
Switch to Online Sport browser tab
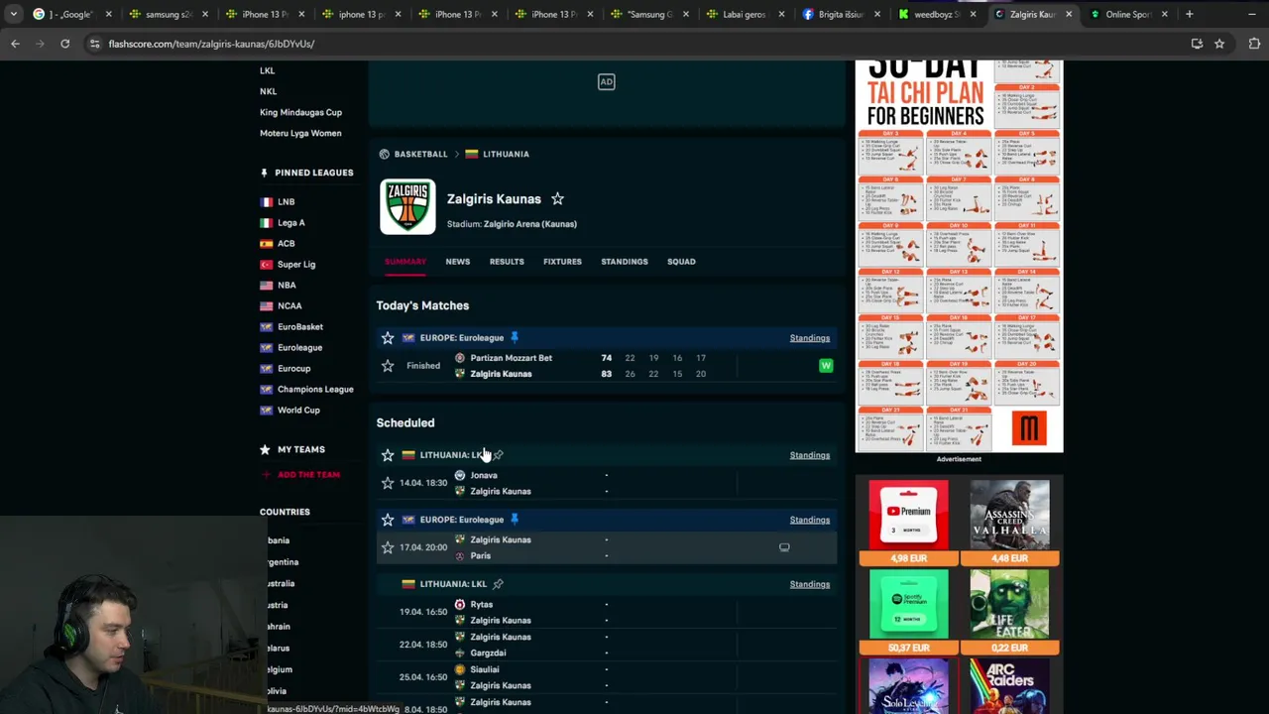click(x=1128, y=14)
